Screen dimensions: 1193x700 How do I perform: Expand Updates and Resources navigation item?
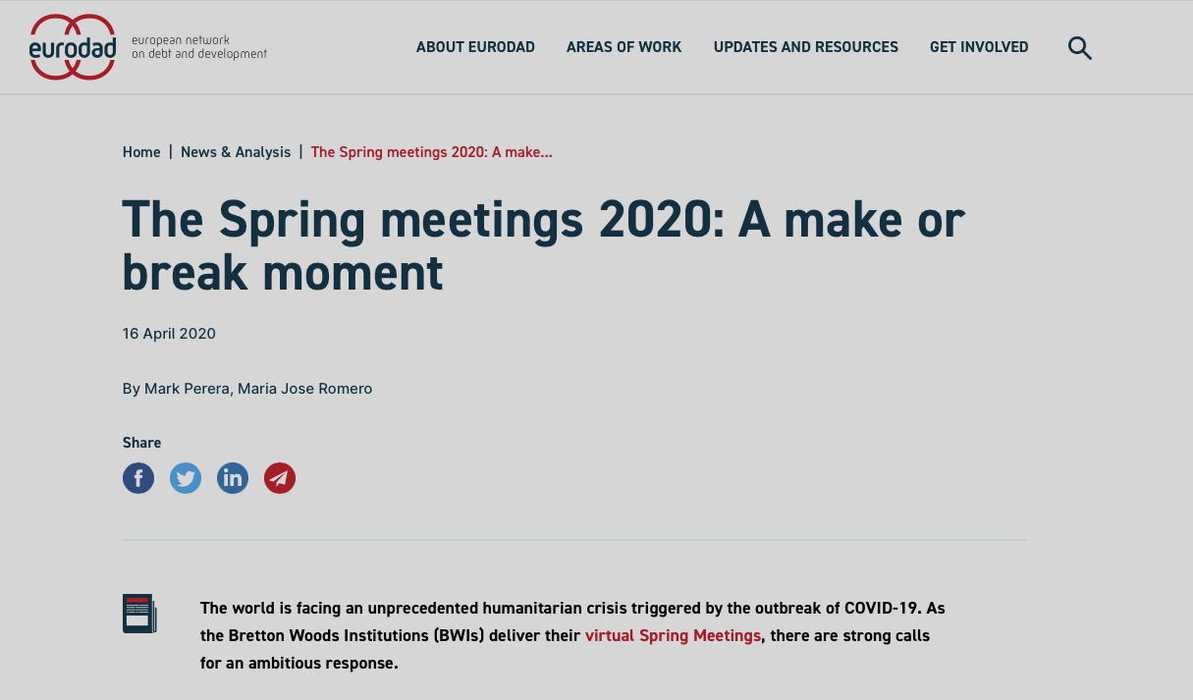click(805, 47)
